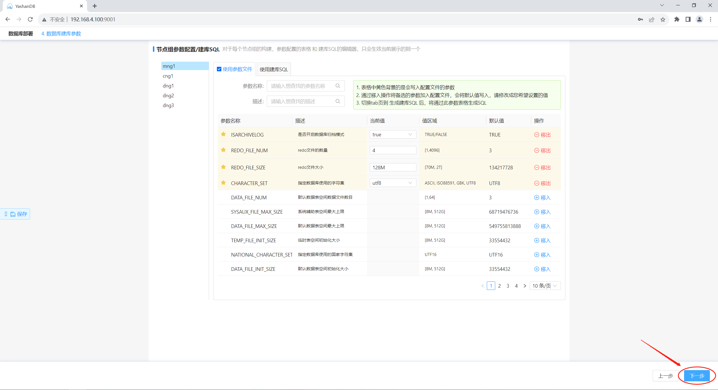Click the star icon for ISARCHIVELOG
This screenshot has height=390, width=718.
point(223,134)
